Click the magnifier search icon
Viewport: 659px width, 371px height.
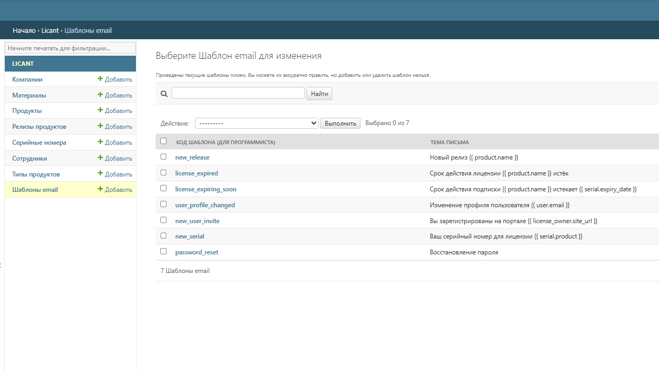pos(164,94)
